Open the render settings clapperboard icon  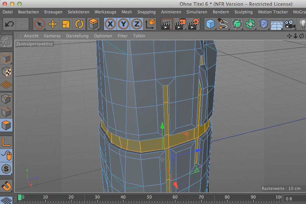(x=194, y=24)
